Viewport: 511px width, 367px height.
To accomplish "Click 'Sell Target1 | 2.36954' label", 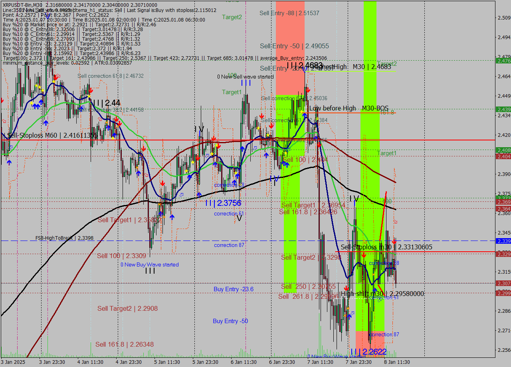I will tap(313, 205).
